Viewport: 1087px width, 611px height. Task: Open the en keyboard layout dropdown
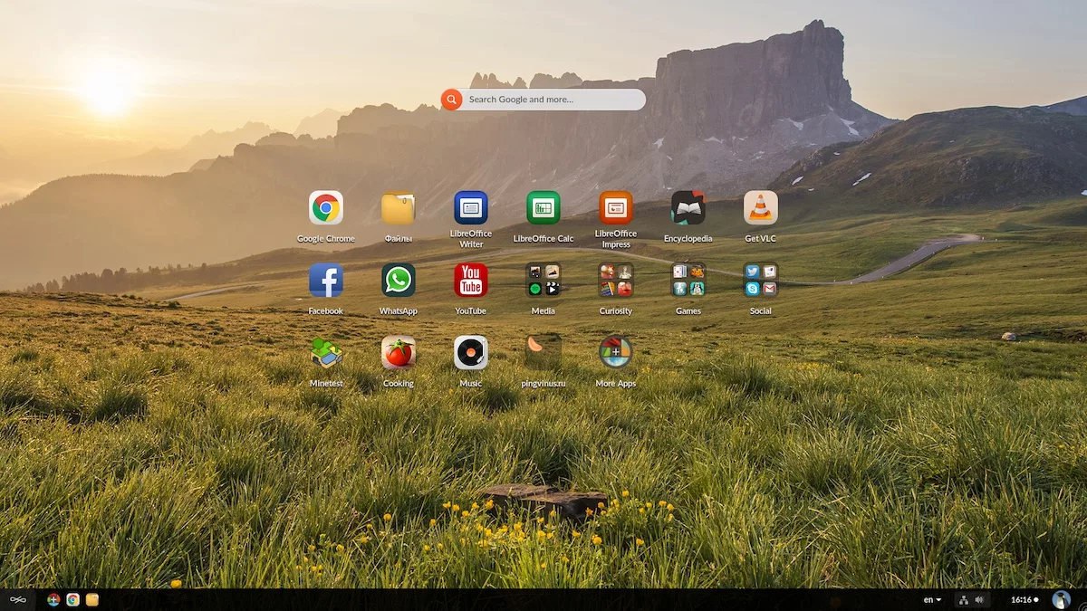pos(932,599)
